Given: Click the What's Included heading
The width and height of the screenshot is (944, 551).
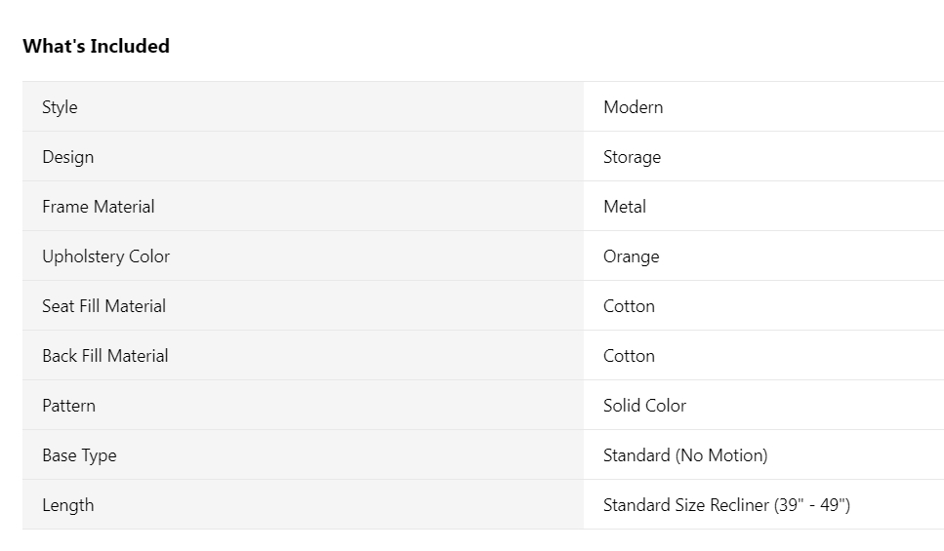Looking at the screenshot, I should pos(96,46).
